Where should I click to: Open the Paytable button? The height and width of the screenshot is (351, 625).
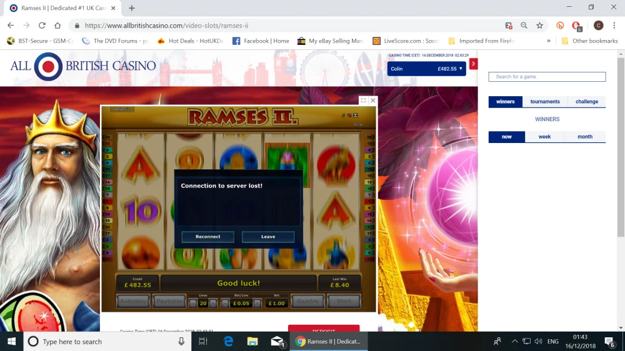point(169,302)
